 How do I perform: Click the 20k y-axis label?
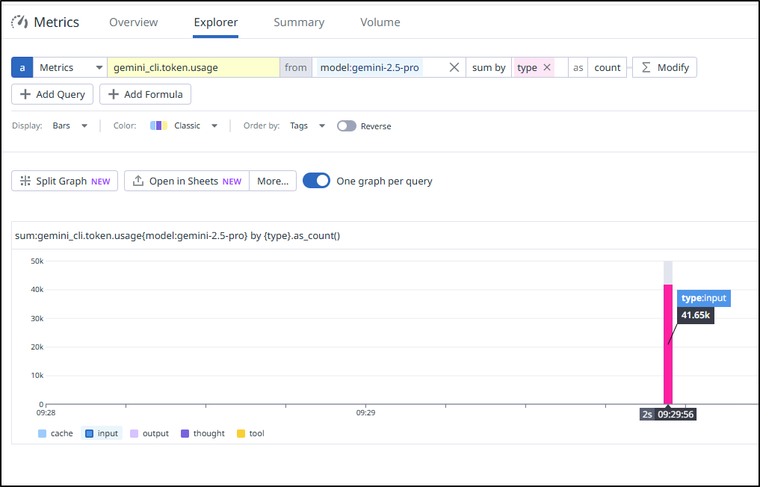coord(37,347)
